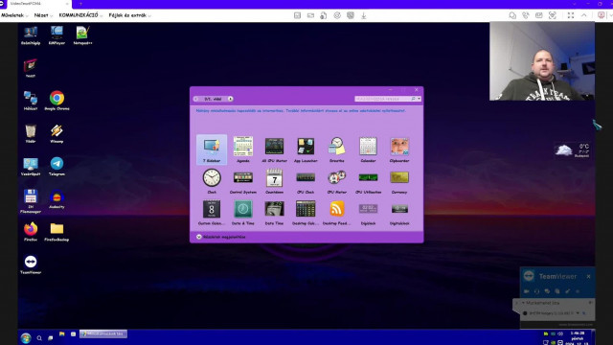Image resolution: width=613 pixels, height=345 pixels.
Task: Select the All CPU Meter gadget
Action: 274,149
